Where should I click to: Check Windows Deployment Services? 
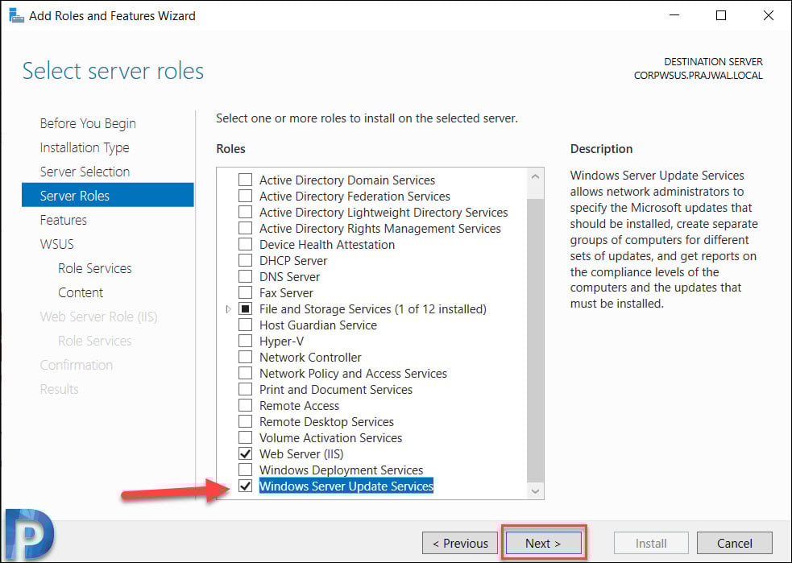246,470
